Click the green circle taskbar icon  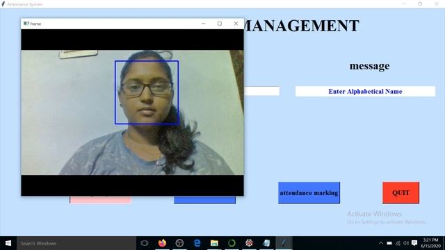pos(232,243)
